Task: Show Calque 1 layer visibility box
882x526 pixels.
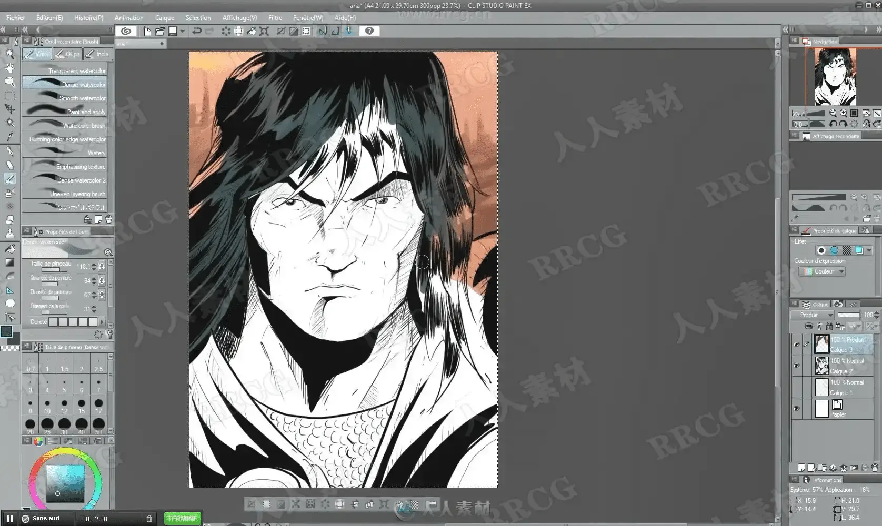Action: [796, 387]
